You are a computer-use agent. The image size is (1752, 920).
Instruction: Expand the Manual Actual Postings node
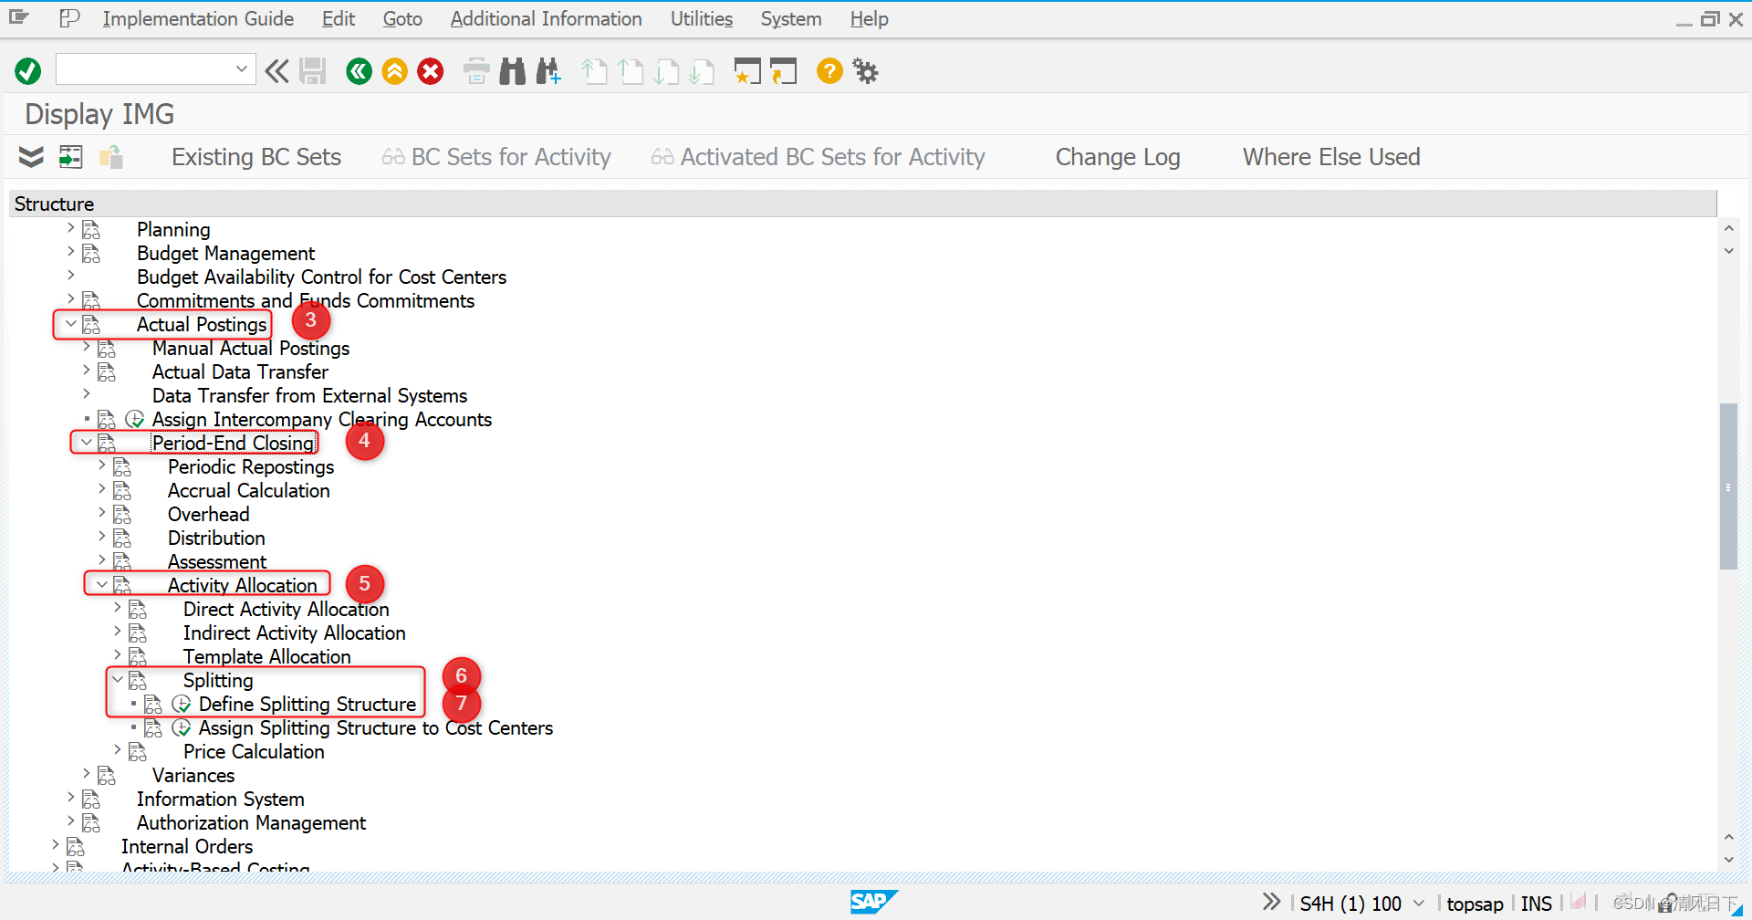(x=86, y=346)
